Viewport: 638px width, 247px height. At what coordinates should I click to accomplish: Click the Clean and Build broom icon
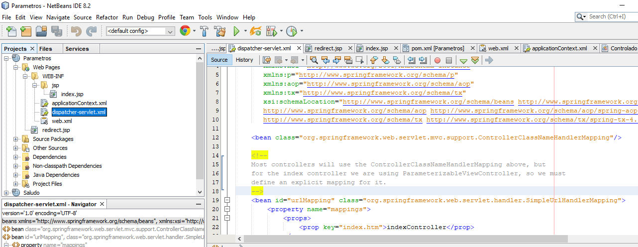(220, 31)
